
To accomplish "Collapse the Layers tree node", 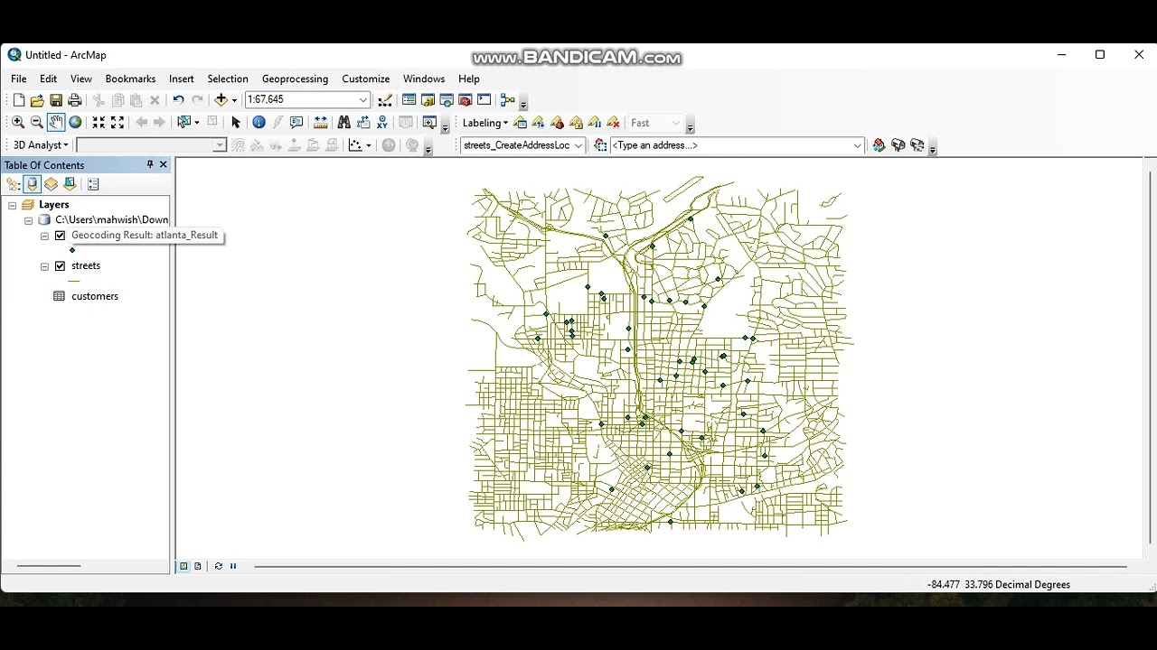I will tap(13, 206).
